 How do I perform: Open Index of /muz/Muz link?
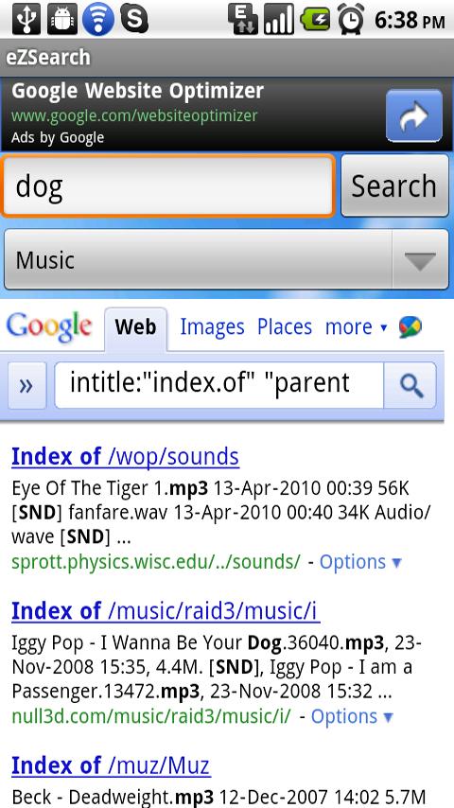coord(111,765)
